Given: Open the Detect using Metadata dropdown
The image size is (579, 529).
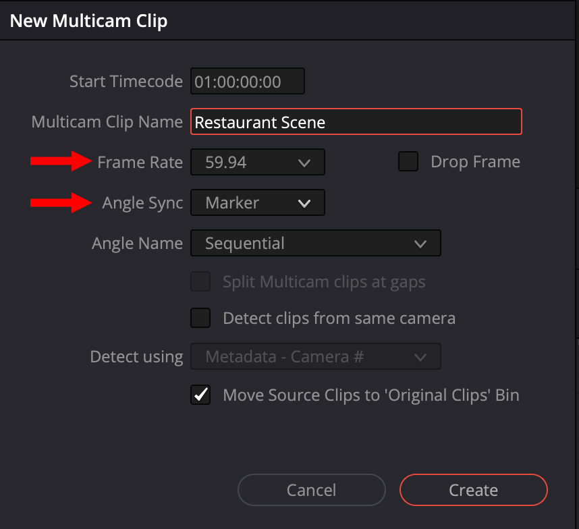Looking at the screenshot, I should pos(316,356).
